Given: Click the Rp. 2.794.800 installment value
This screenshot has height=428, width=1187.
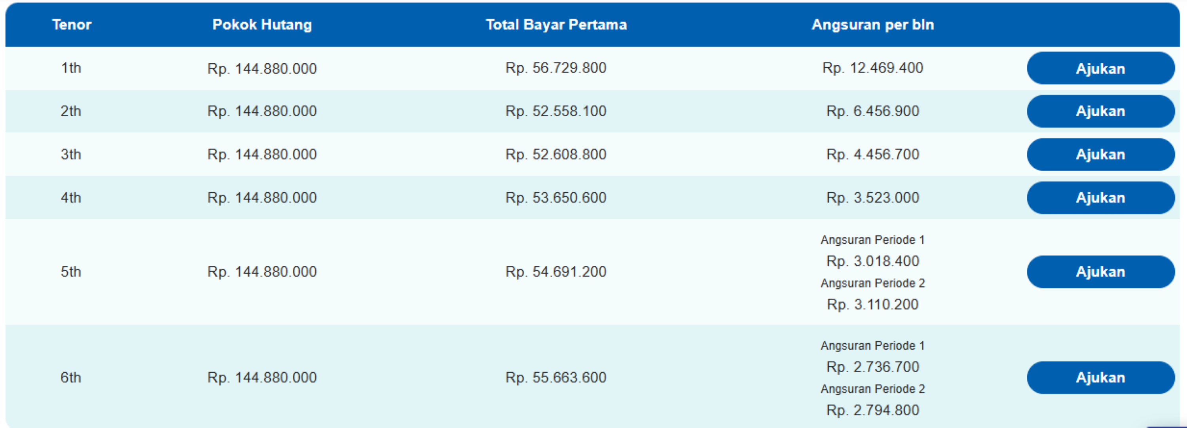Looking at the screenshot, I should (872, 409).
